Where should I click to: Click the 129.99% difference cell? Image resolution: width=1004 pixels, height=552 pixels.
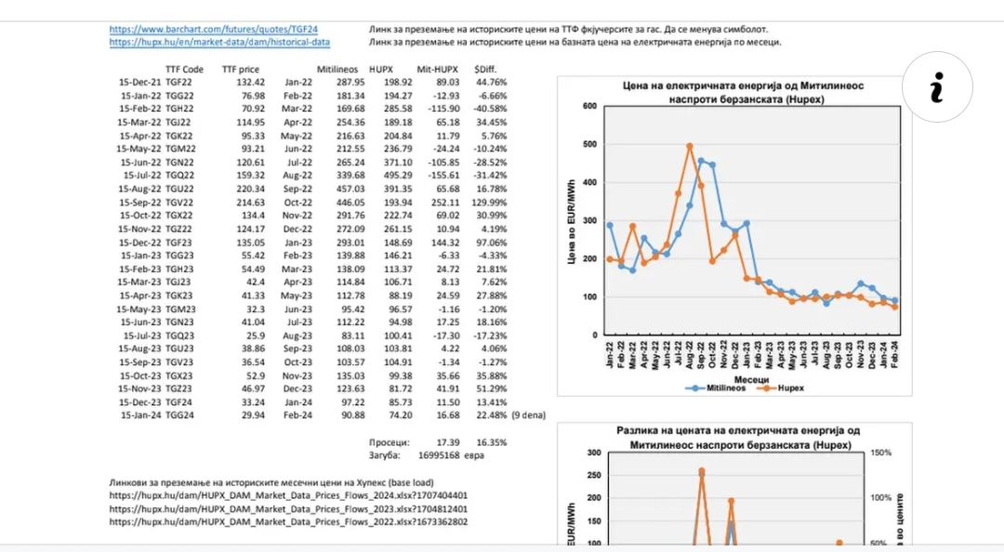point(489,203)
